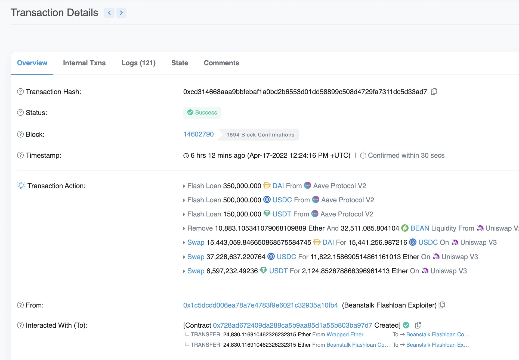Click the From help question icon
Image resolution: width=519 pixels, height=360 pixels.
[x=20, y=305]
